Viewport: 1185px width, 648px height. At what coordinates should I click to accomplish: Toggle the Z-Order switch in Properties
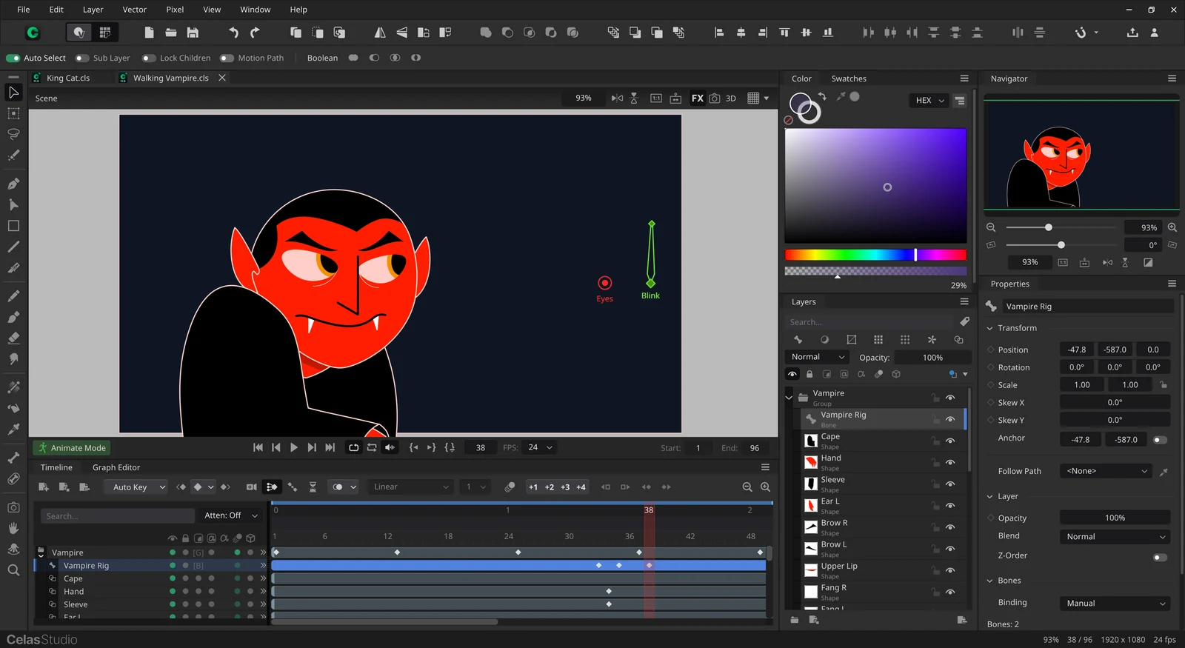(1161, 557)
